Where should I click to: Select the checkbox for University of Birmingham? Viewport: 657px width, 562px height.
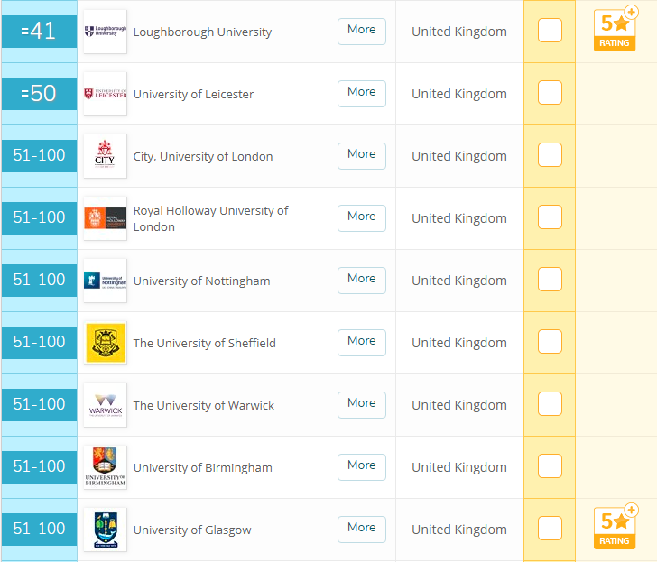550,466
